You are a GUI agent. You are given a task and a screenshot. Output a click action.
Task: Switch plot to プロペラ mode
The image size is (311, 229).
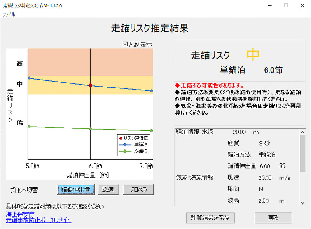pyautogui.click(x=138, y=190)
